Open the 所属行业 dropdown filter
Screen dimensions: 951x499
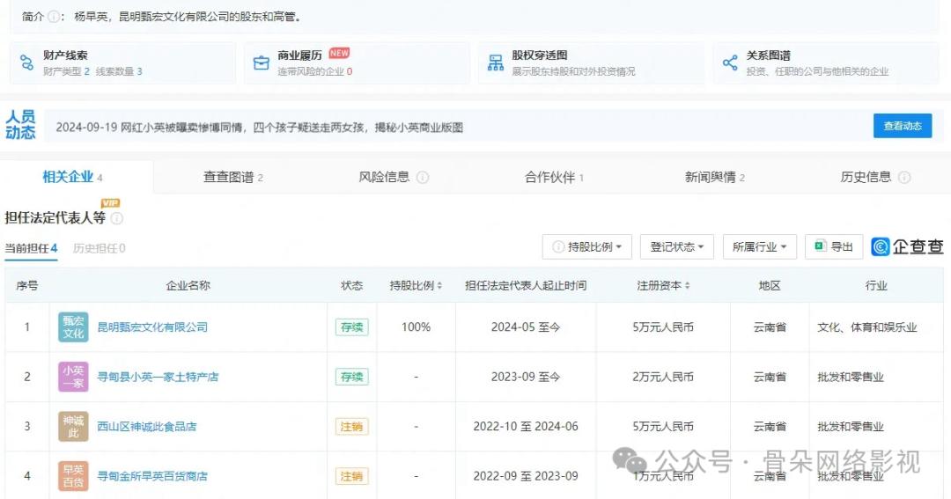pos(759,247)
